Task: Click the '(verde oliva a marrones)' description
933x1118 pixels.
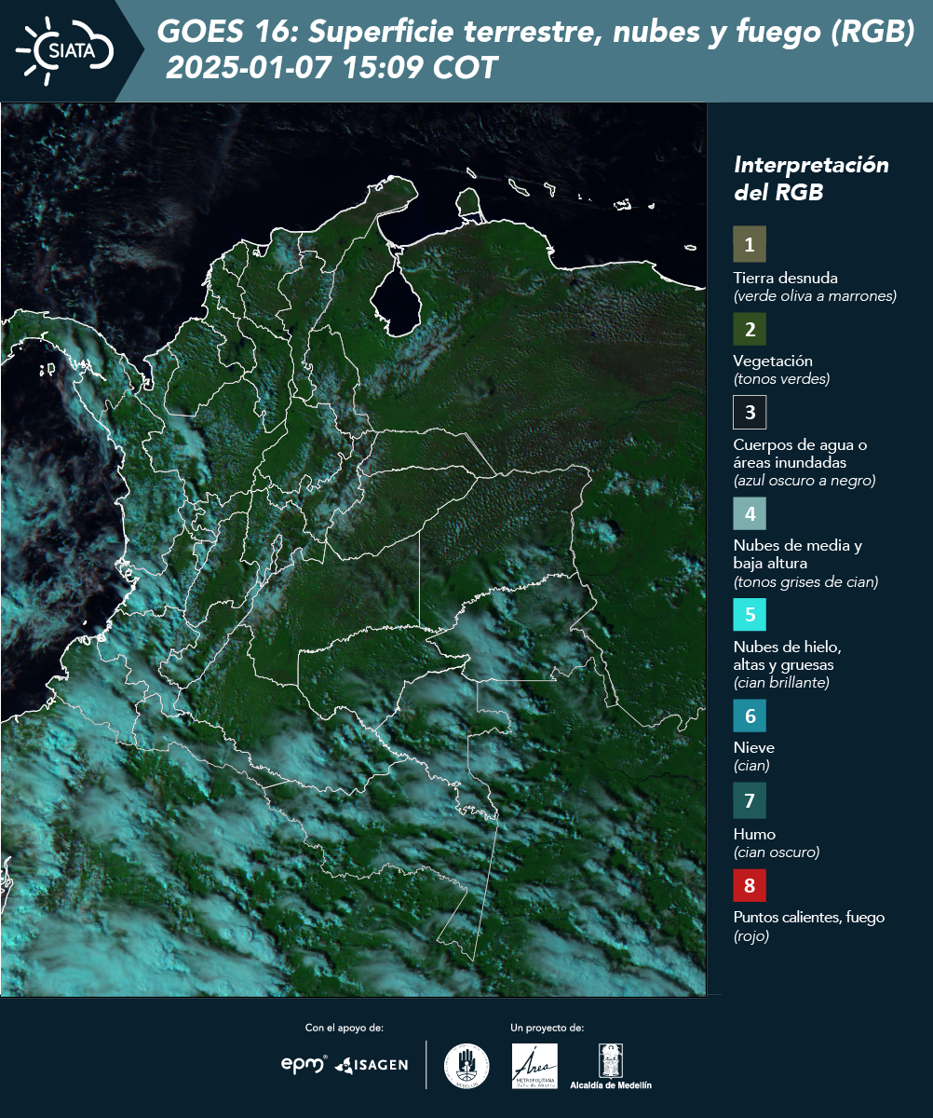Action: coord(815,296)
